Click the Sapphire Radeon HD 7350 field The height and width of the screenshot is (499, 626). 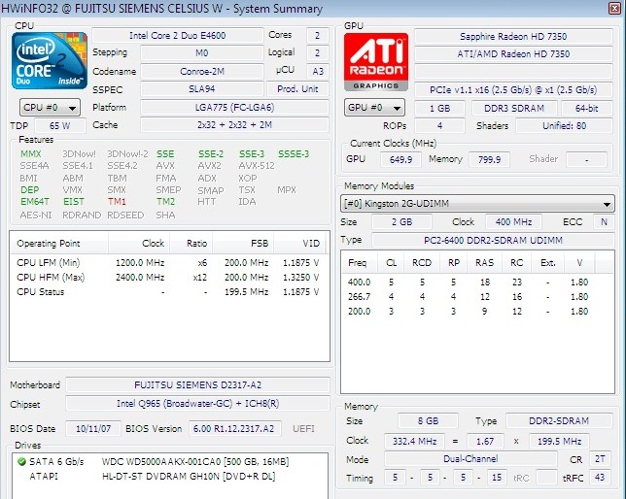pos(513,36)
